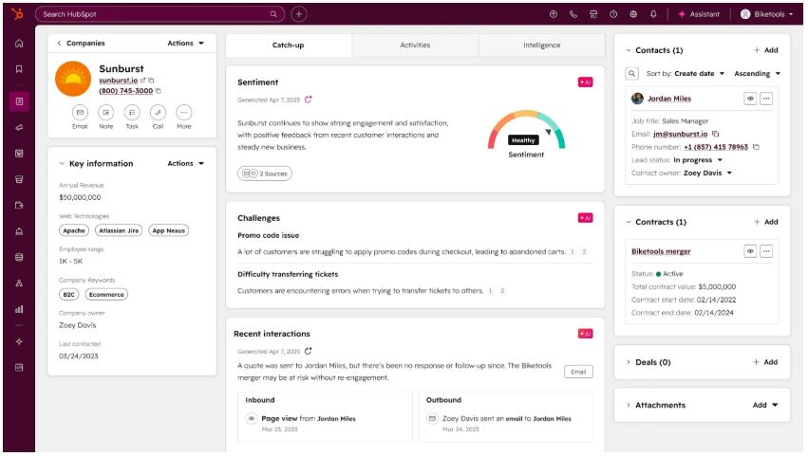Add a new contract in Contracts panel
The height and width of the screenshot is (456, 808).
pos(765,222)
